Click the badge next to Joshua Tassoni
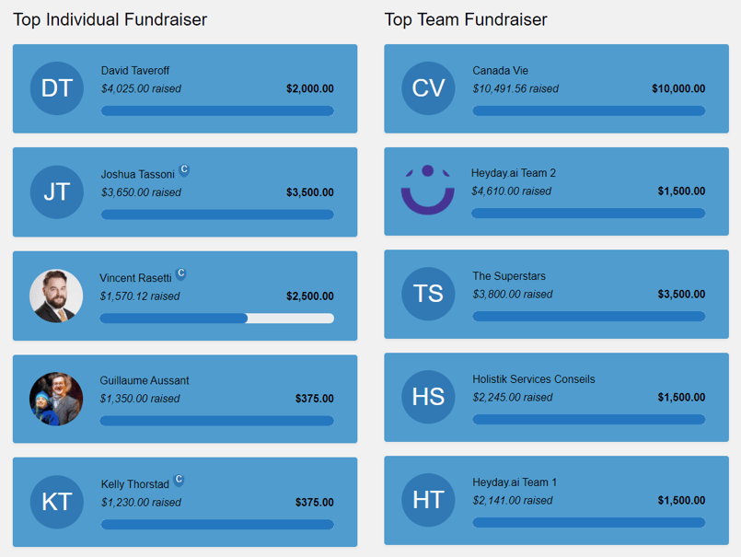 coord(184,170)
